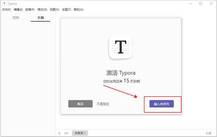Open the 格式(O) menu
217x137 pixels.
tap(42, 10)
